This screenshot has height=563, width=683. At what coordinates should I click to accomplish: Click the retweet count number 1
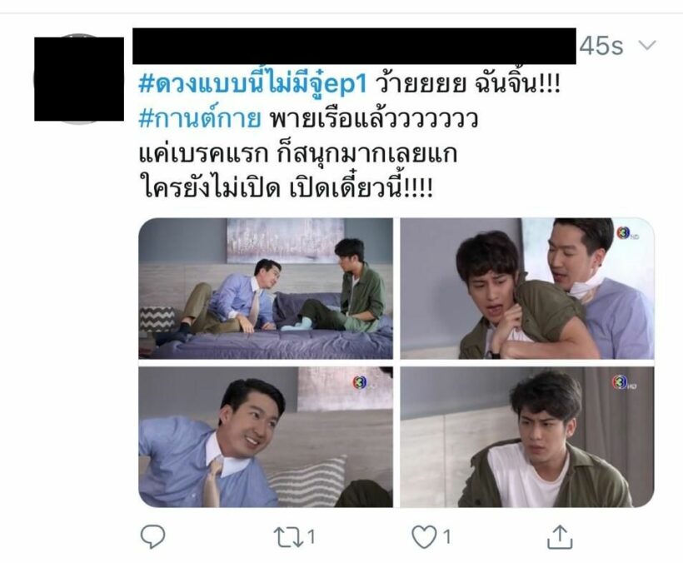311,537
